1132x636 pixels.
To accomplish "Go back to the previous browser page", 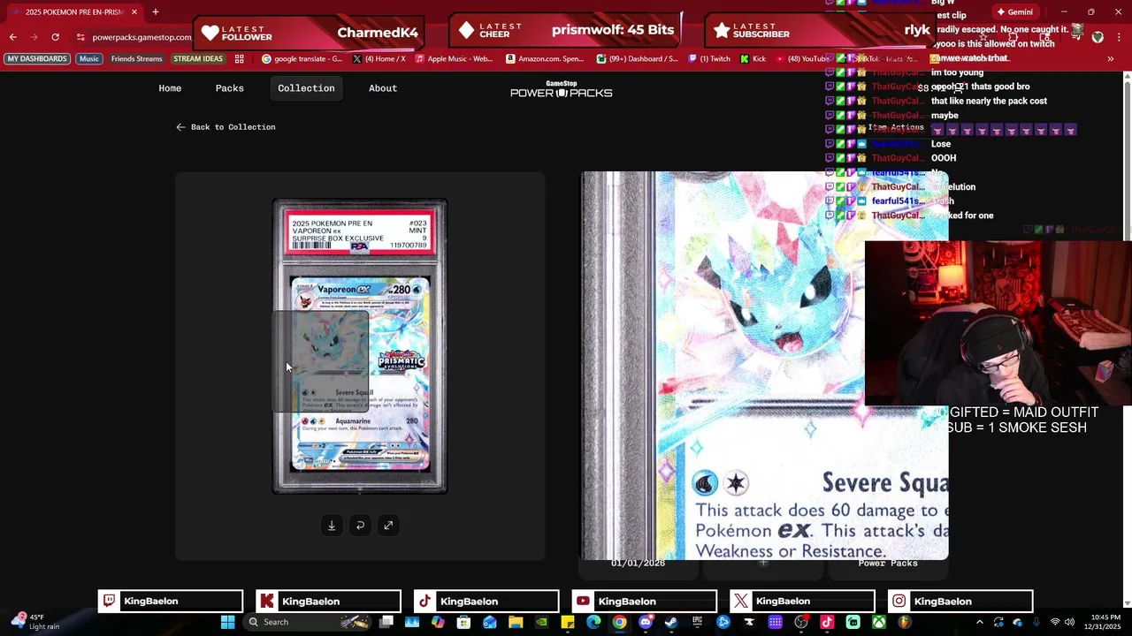I will coord(12,37).
